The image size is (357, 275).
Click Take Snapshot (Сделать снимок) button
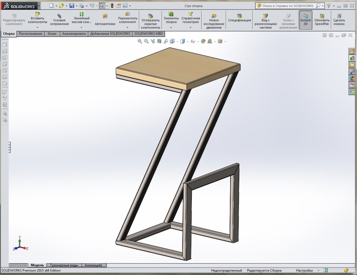339,20
